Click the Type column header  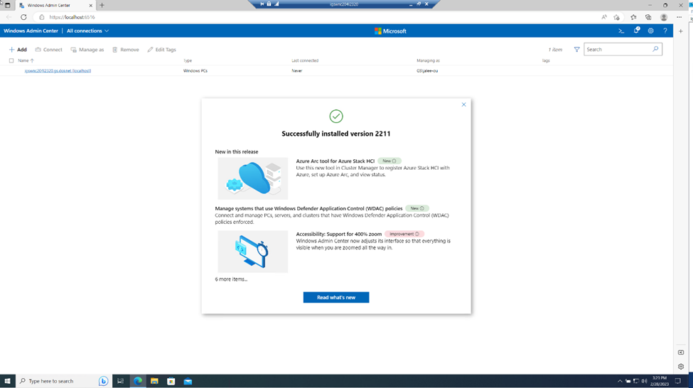click(188, 60)
